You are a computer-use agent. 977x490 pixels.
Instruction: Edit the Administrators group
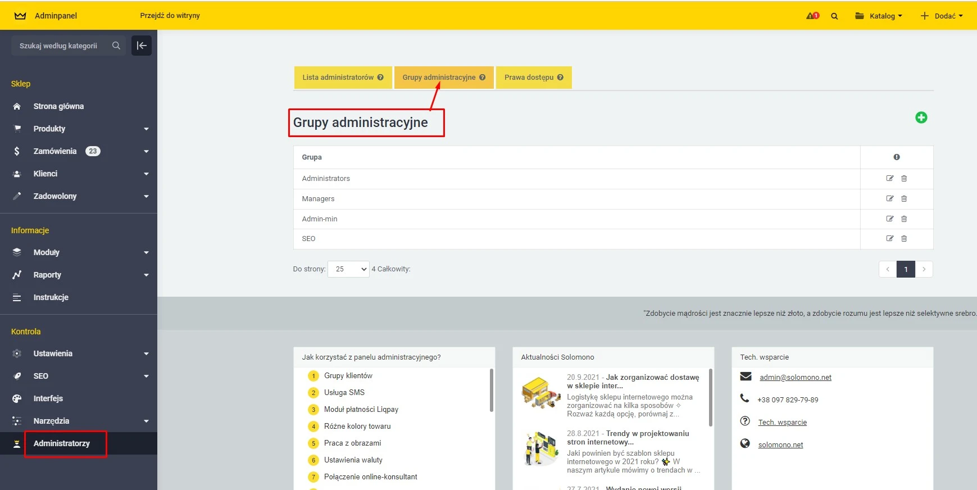(x=889, y=179)
